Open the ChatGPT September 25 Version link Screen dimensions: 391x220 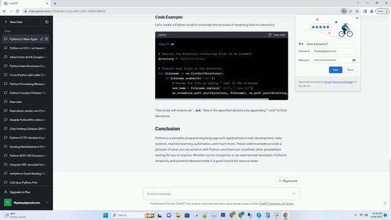276,204
